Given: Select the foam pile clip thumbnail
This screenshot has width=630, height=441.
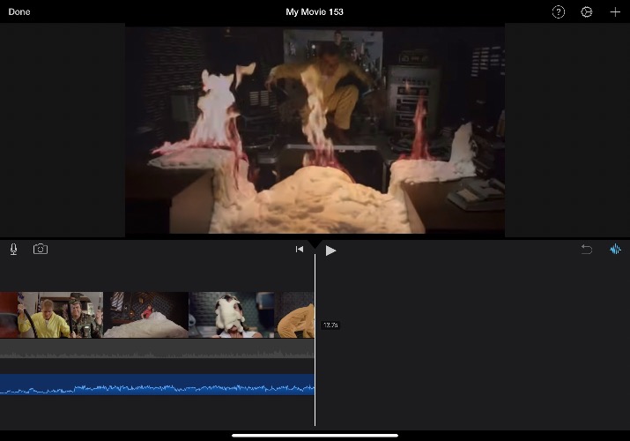Looking at the screenshot, I should (x=146, y=315).
